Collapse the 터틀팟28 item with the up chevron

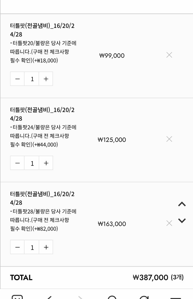[181, 204]
